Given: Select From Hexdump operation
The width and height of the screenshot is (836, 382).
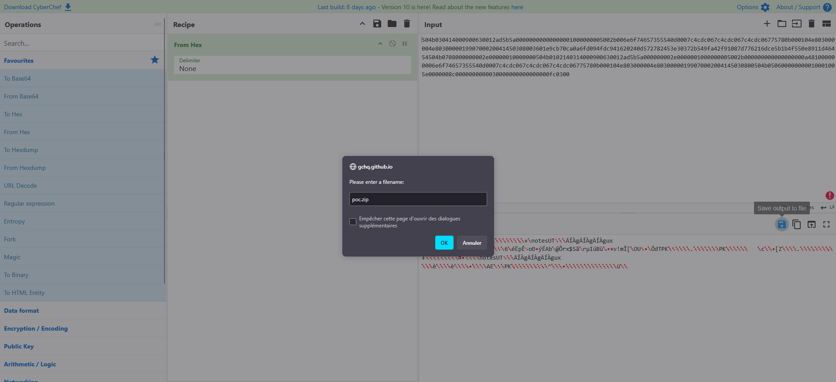Looking at the screenshot, I should pos(82,168).
